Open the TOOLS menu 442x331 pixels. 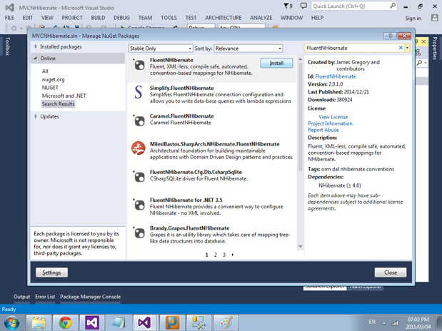pyautogui.click(x=169, y=18)
